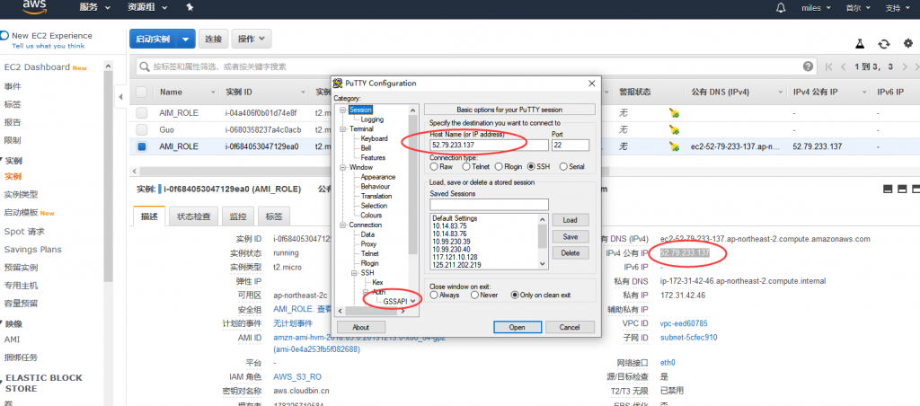Create alarm icon in Guo row
Image resolution: width=920 pixels, height=406 pixels.
674,129
